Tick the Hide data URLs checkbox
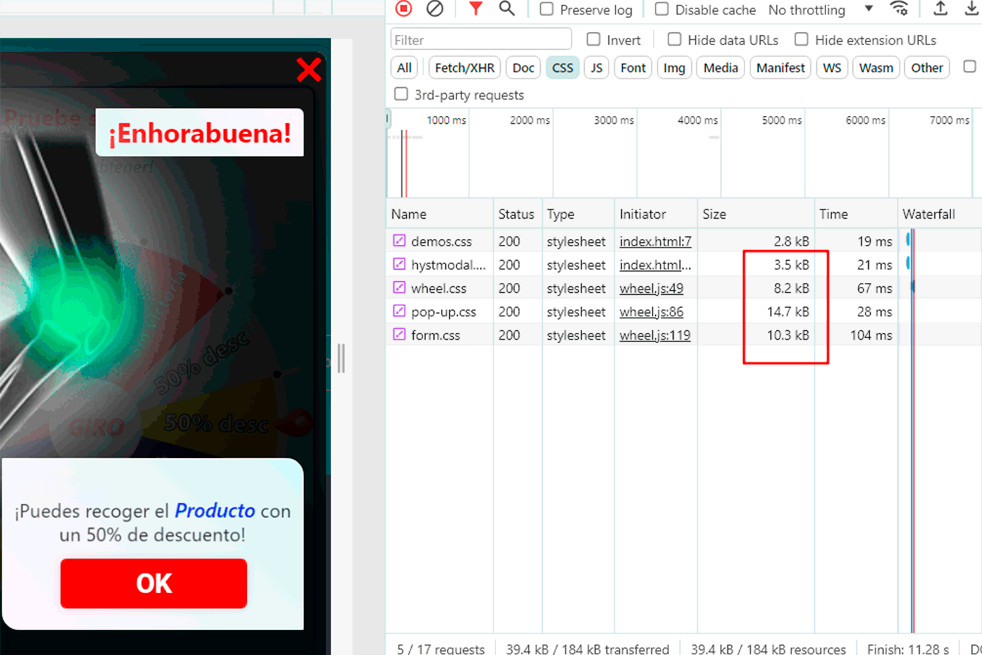Screen dimensions: 982x655 (x=674, y=39)
